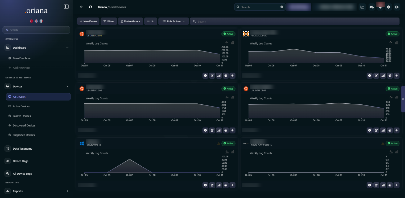Focus the header Search field

pos(260,7)
